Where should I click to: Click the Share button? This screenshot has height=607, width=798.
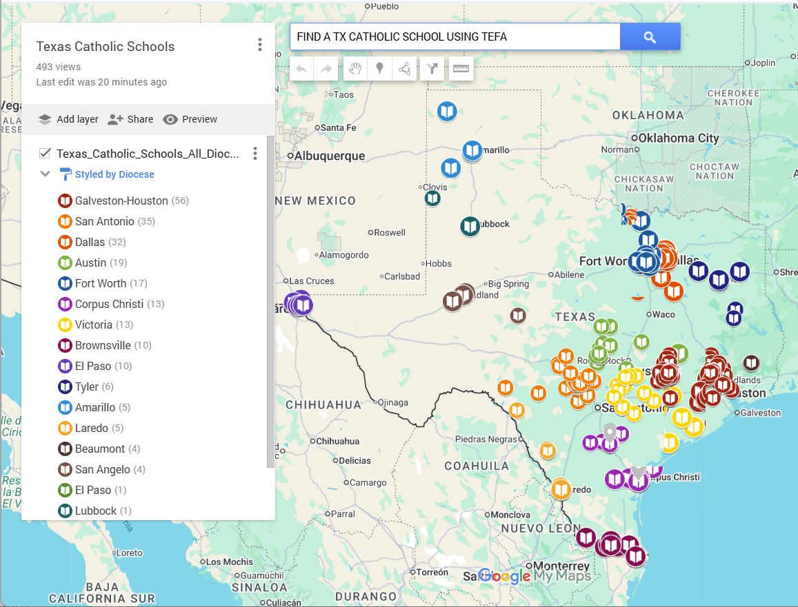coord(130,119)
